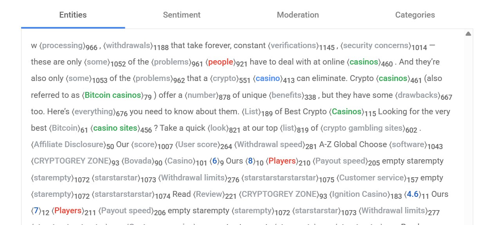Click the blue '4.6' number entity
The width and height of the screenshot is (492, 225).
413,194
